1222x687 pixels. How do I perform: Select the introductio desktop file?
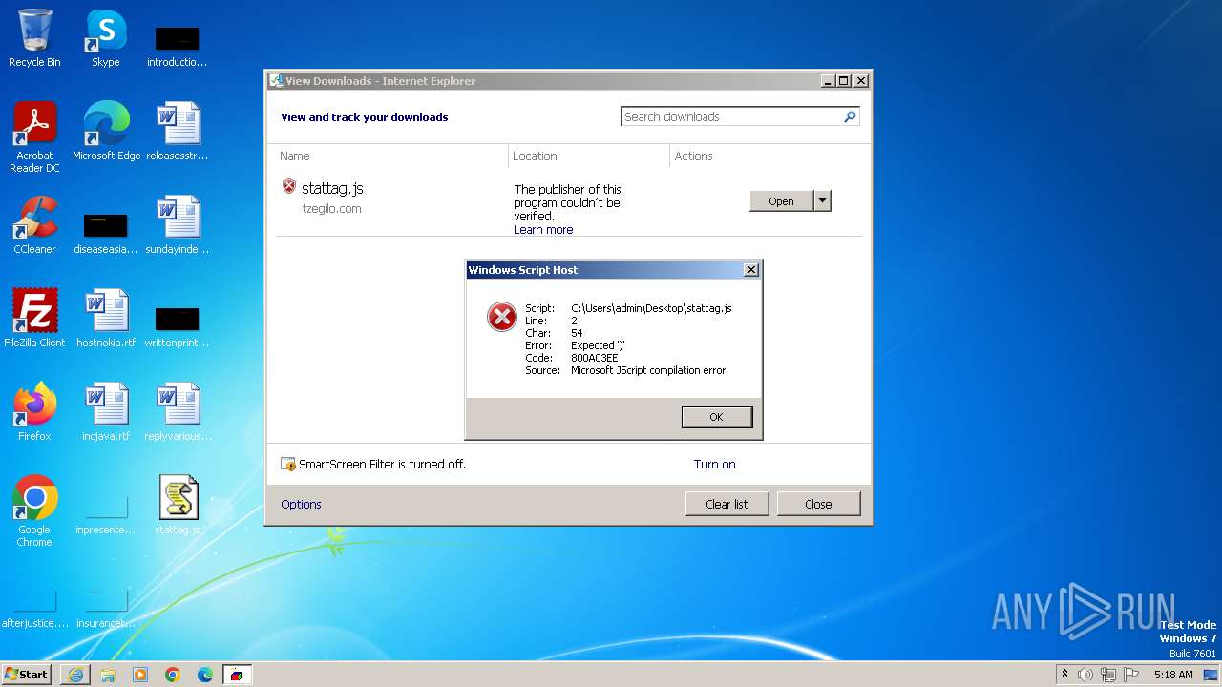(178, 44)
